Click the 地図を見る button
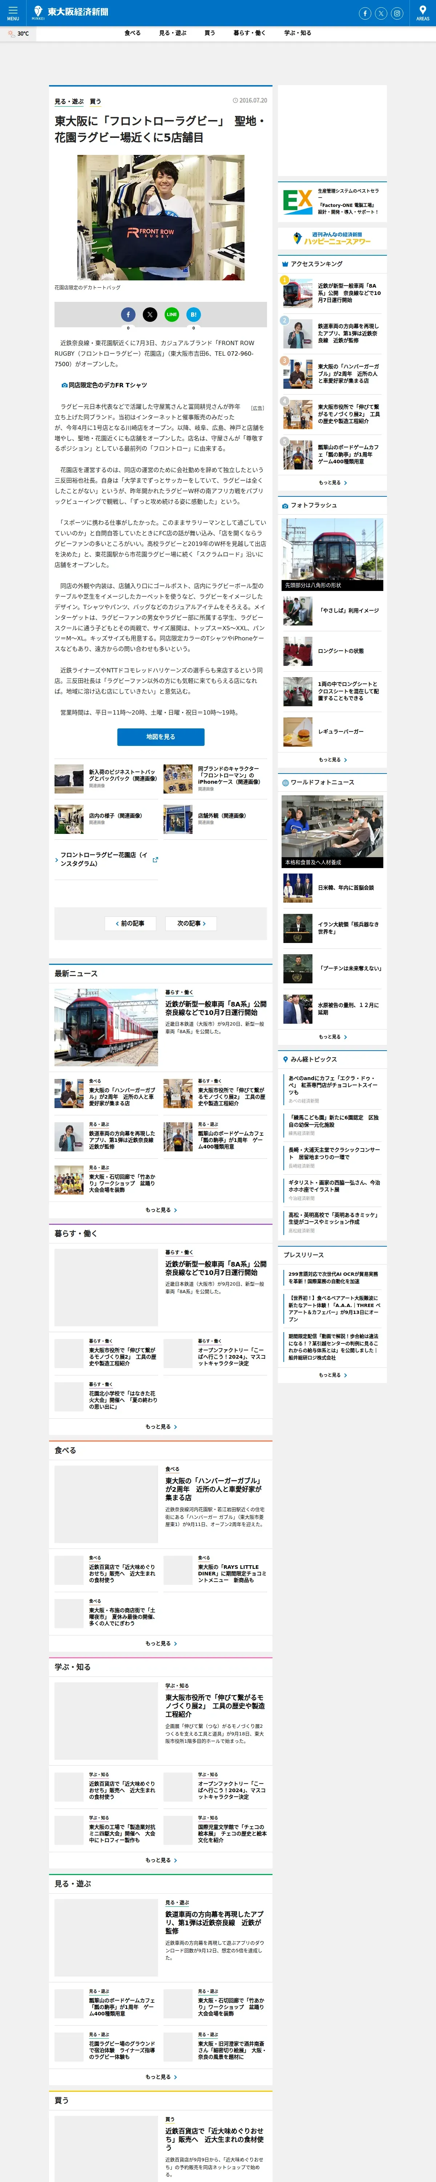The image size is (436, 2182). [161, 737]
